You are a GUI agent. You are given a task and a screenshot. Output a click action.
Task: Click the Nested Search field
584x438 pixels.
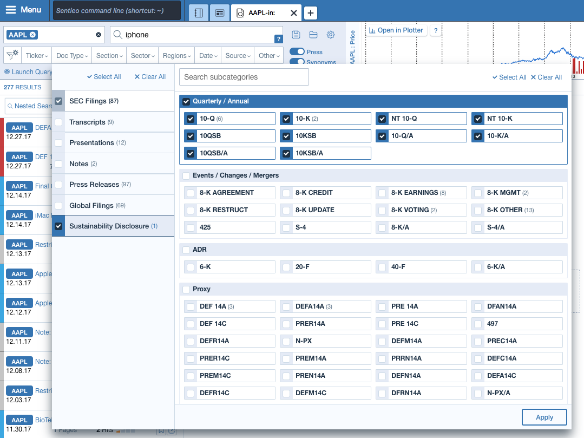tap(29, 106)
